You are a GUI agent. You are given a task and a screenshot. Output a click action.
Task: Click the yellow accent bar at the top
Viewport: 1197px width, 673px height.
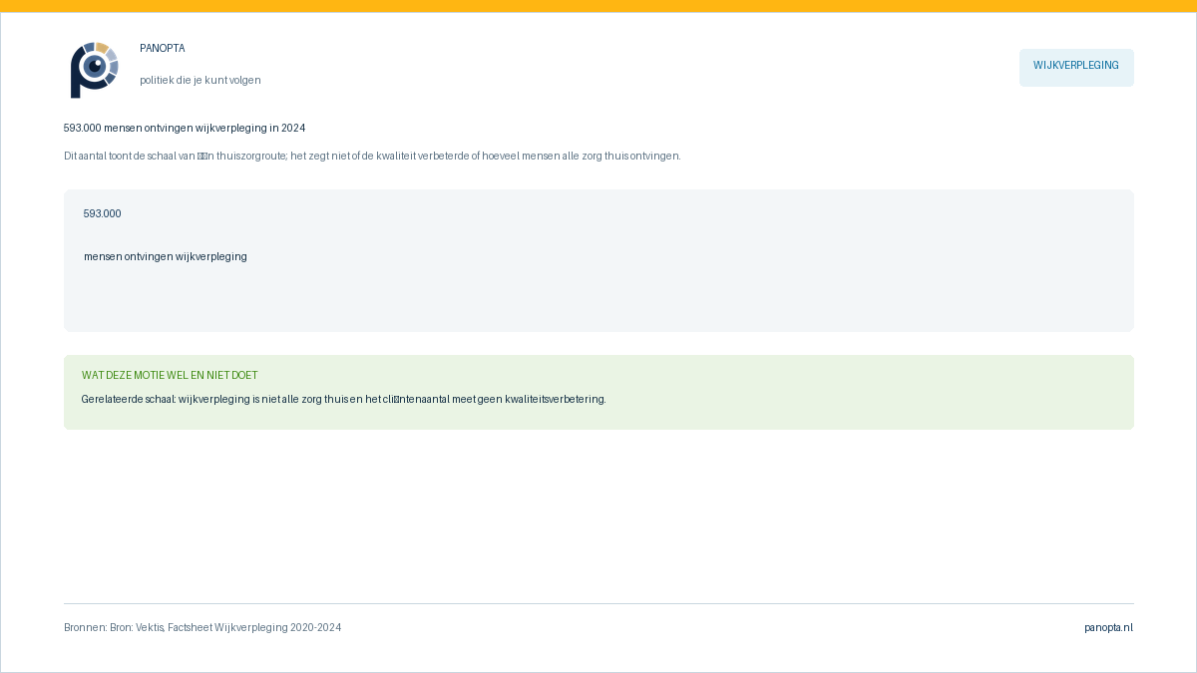[x=598, y=6]
